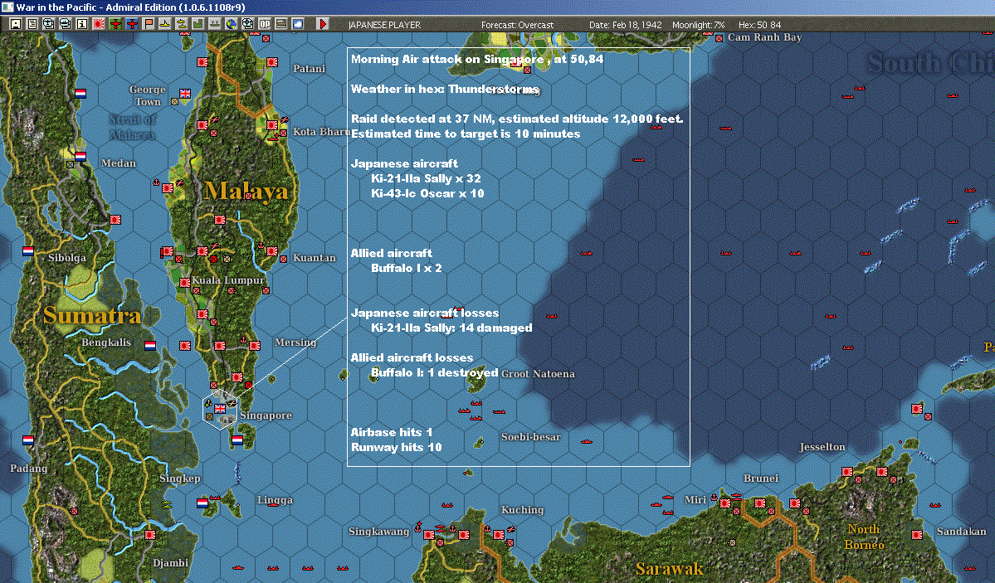Click the 'Moonlight: 7%' status text
The width and height of the screenshot is (995, 583).
tap(698, 25)
